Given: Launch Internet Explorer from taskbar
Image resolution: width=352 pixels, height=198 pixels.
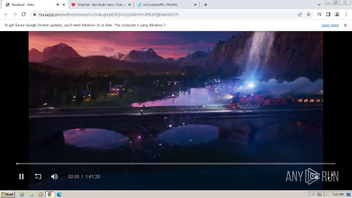Looking at the screenshot, I should (x=22, y=194).
